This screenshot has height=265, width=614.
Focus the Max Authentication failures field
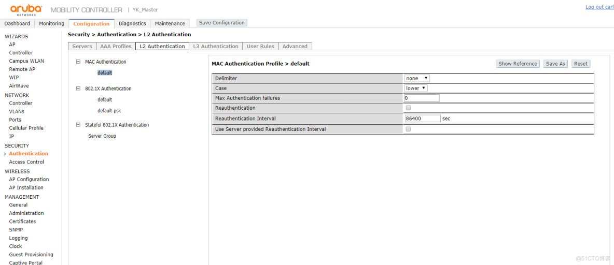pos(422,98)
